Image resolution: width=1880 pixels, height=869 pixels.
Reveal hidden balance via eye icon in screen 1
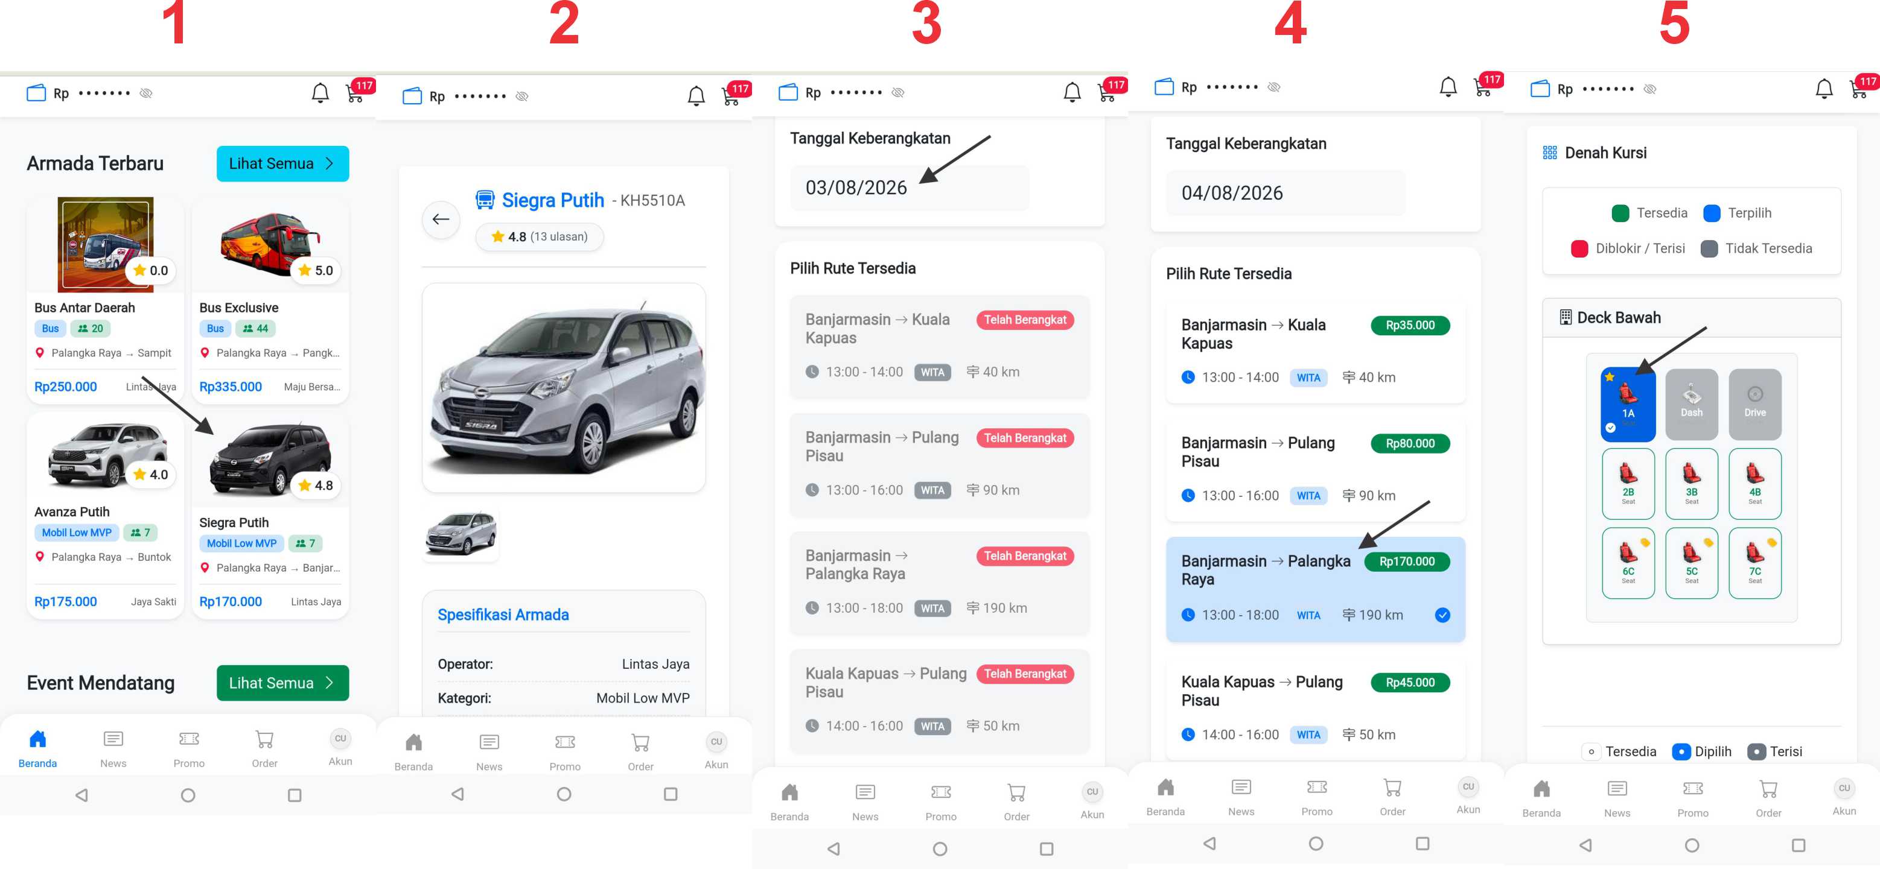click(146, 93)
